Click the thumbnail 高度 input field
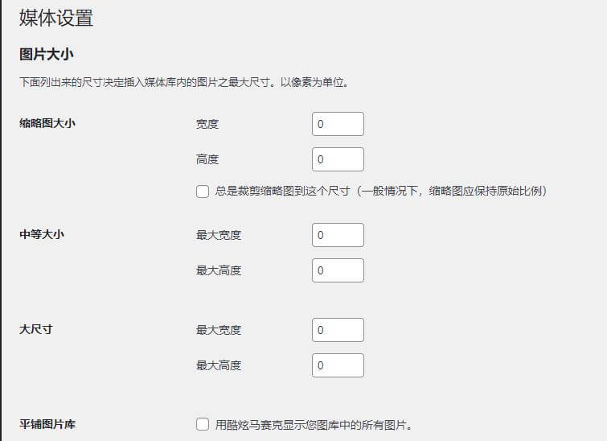 [338, 159]
